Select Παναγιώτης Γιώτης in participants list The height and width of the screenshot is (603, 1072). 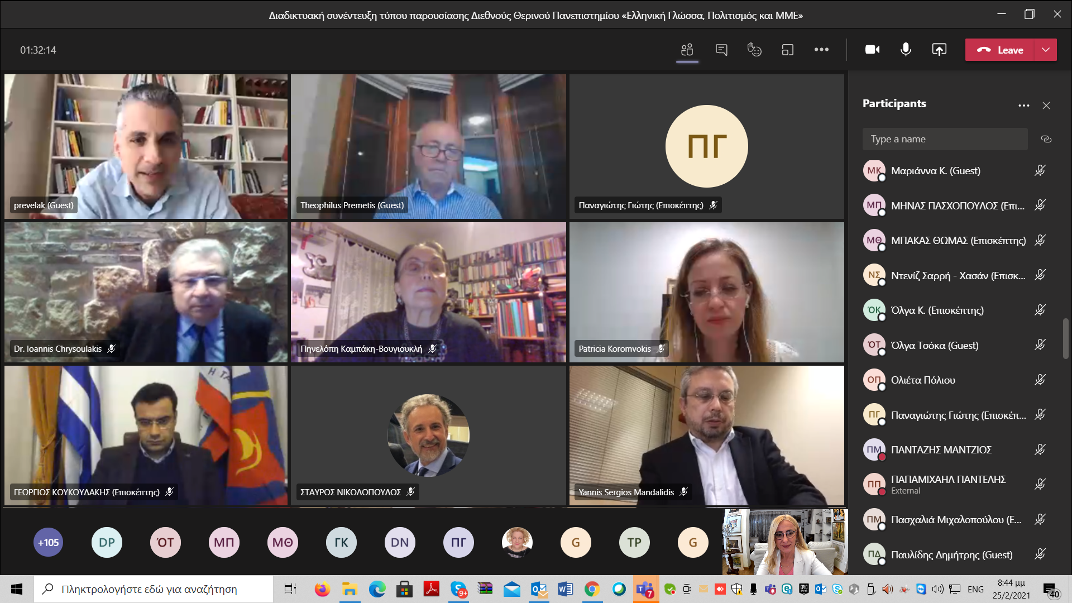pyautogui.click(x=955, y=415)
